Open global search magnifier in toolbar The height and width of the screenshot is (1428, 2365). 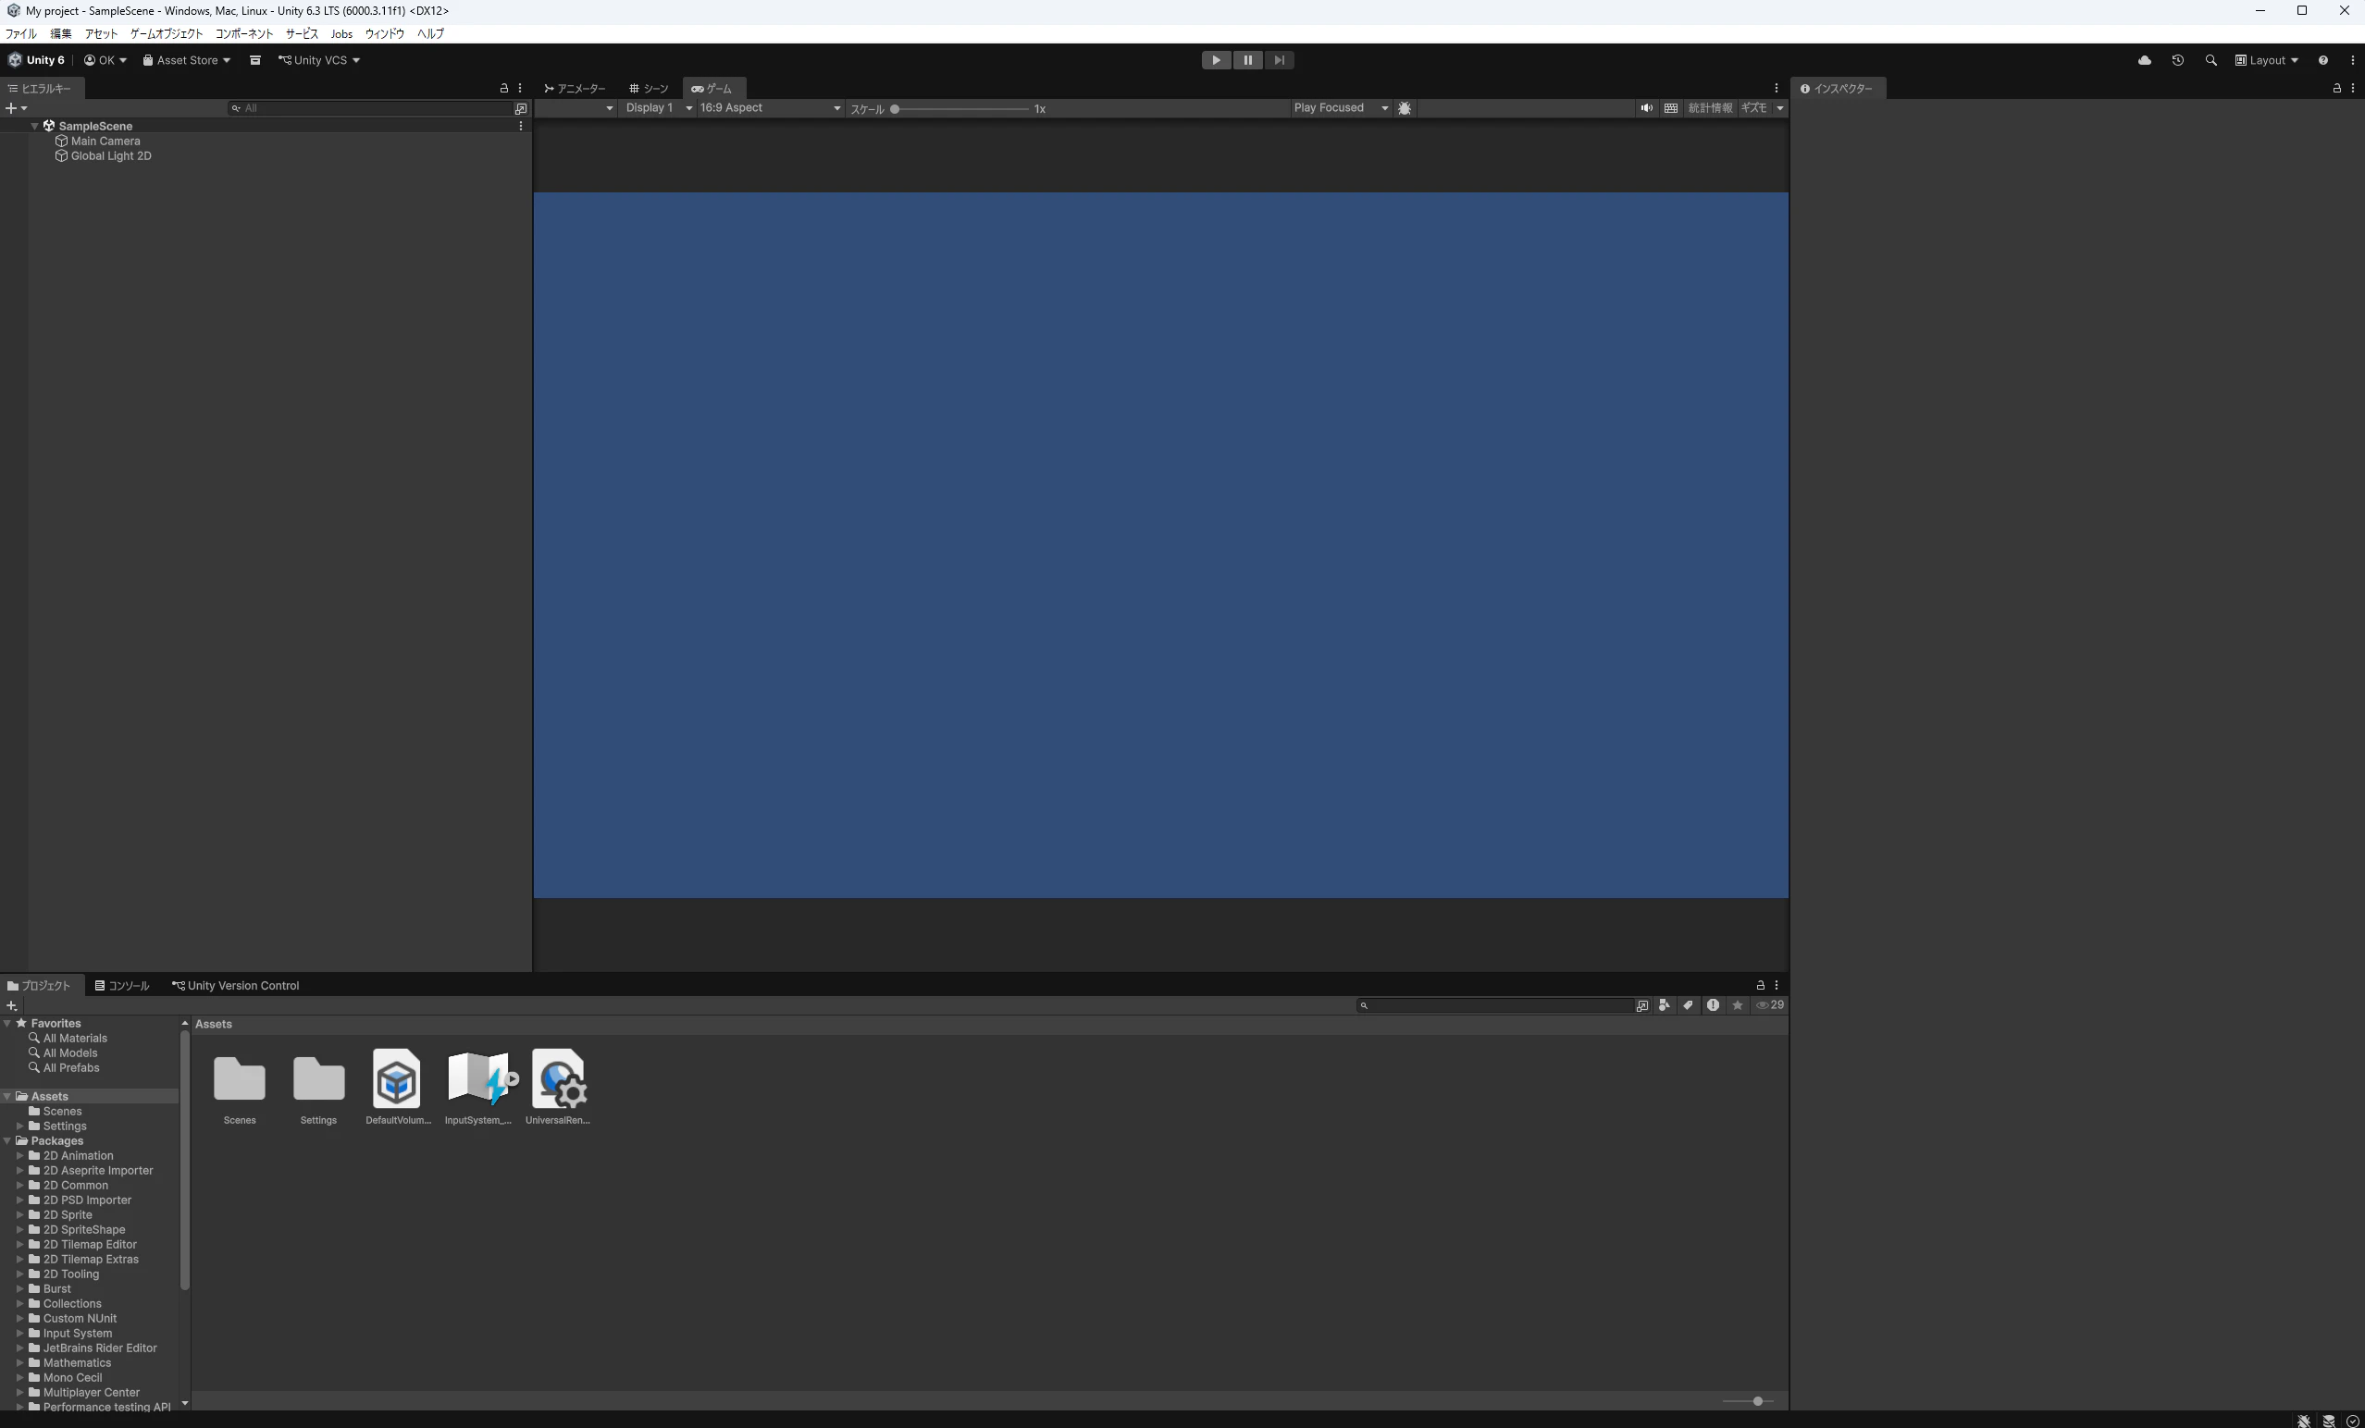click(2211, 59)
